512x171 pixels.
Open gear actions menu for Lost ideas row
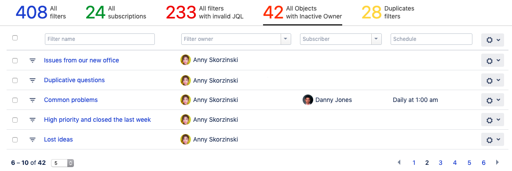point(492,139)
